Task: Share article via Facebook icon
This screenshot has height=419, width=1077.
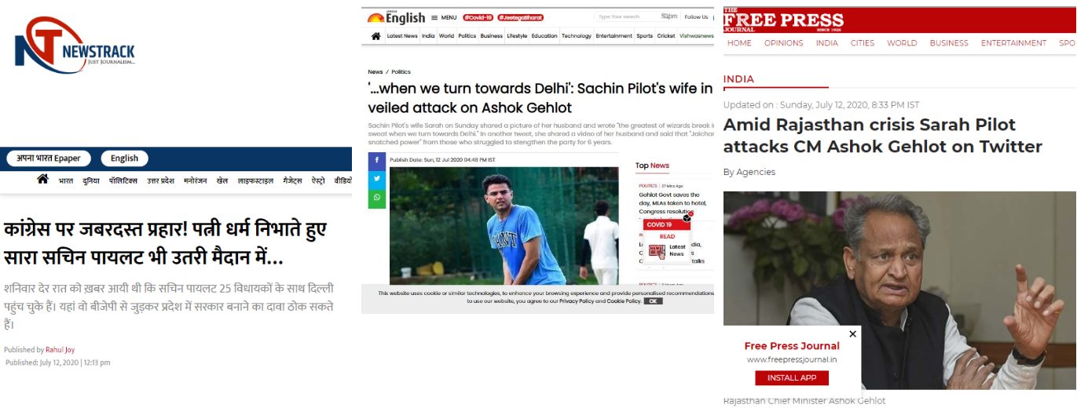Action: (377, 161)
